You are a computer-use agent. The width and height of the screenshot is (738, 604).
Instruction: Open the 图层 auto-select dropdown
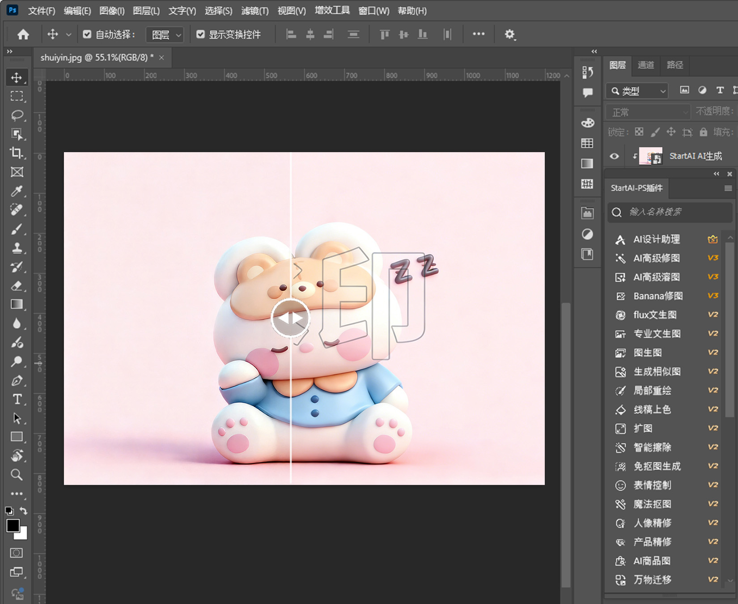click(x=165, y=35)
